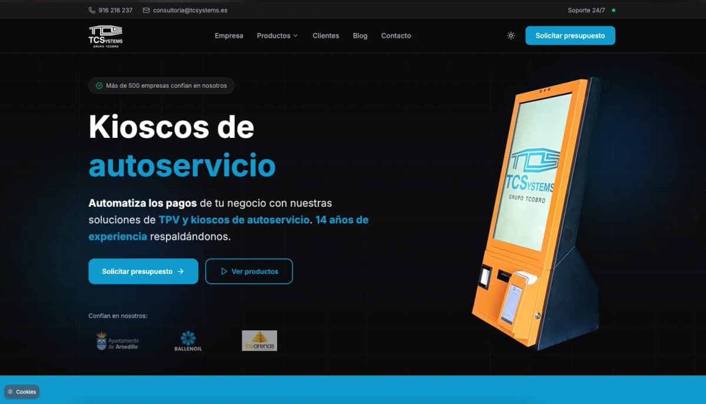Viewport: 706px width, 404px height.
Task: Click the green checkmark in the trust badge
Action: point(99,85)
